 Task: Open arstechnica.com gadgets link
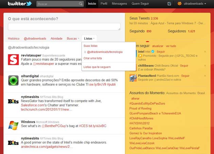pyautogui.click(x=47, y=147)
